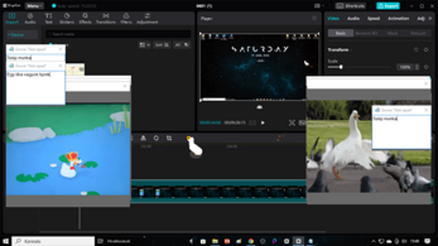Open the Adjustment tab
The image size is (438, 246).
pos(147,18)
